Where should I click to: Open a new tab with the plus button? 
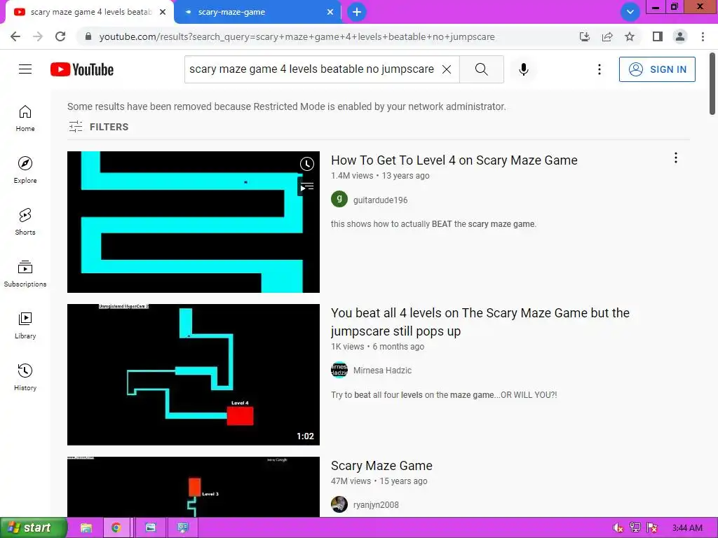click(357, 12)
